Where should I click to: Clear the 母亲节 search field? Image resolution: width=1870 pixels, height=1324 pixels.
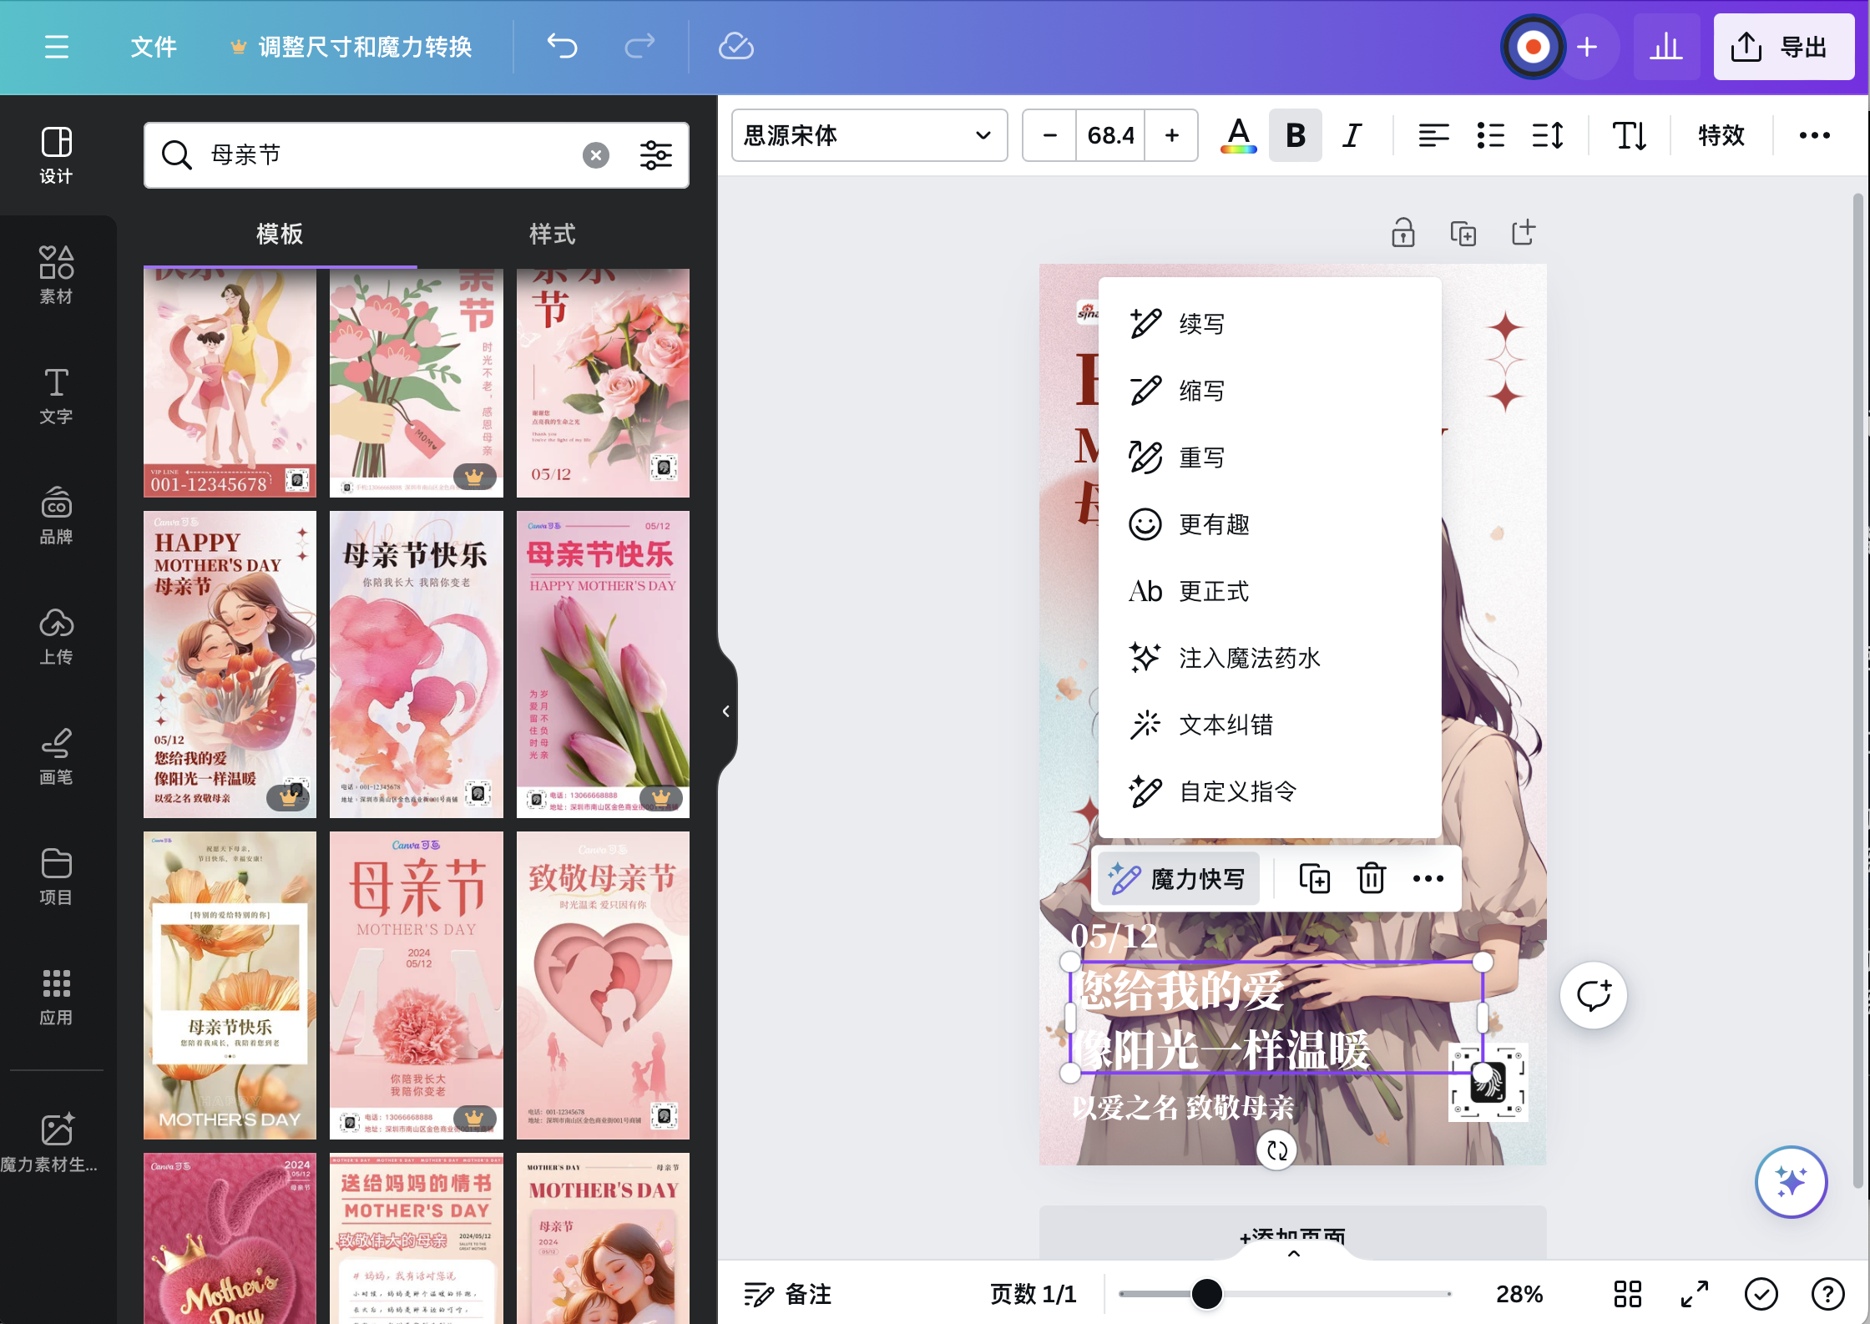(x=595, y=155)
